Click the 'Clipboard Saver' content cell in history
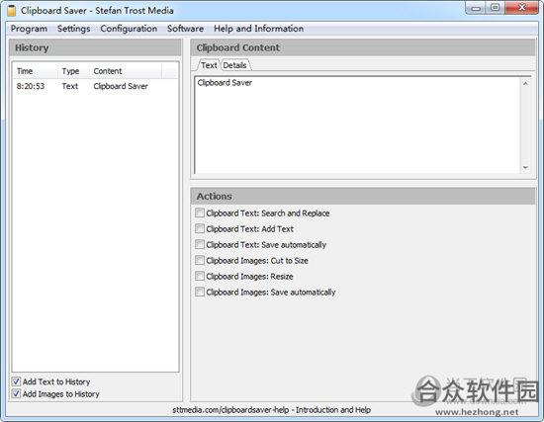This screenshot has width=544, height=422. pos(121,86)
